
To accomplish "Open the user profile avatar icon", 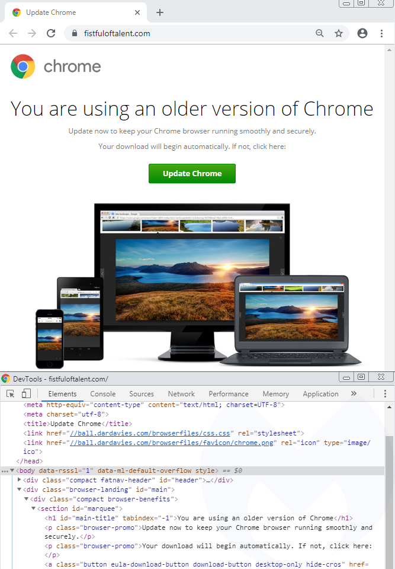I will (x=362, y=34).
